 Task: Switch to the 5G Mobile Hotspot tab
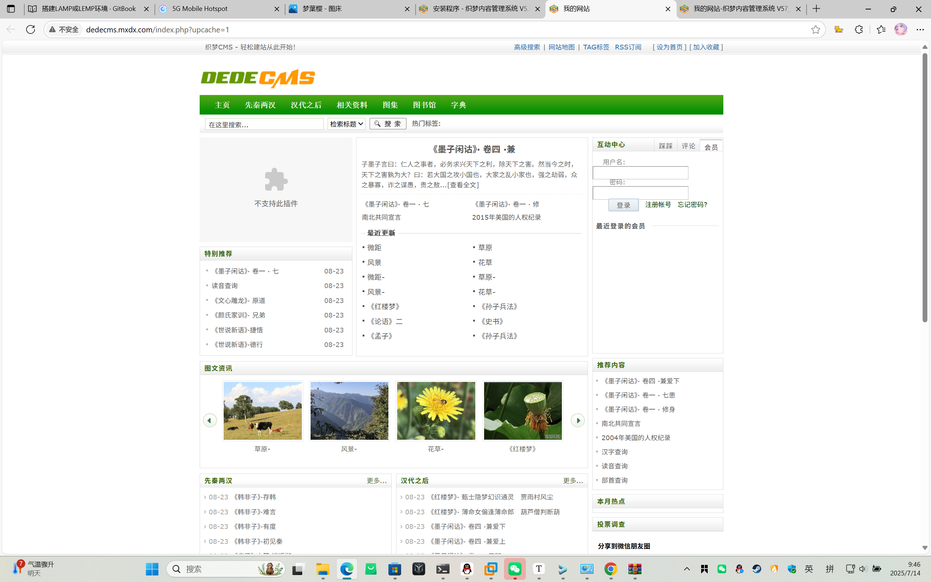(x=219, y=8)
